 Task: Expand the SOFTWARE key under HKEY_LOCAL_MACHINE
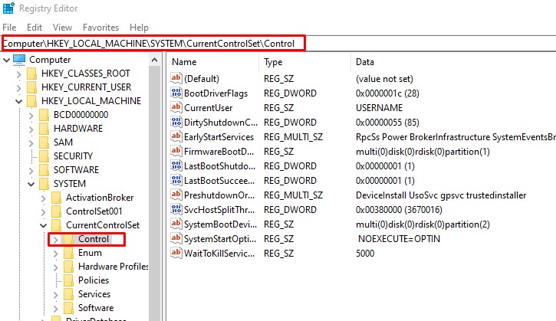click(31, 170)
